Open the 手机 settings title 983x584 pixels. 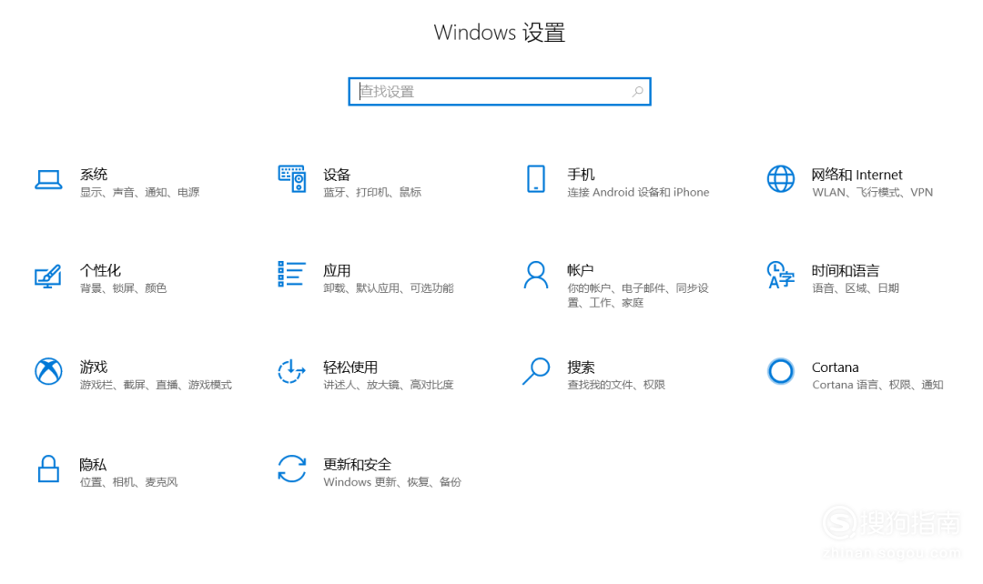click(x=581, y=174)
